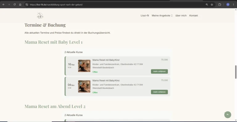
Task: Bookmark this page with the star icon
Action: [x=212, y=5]
